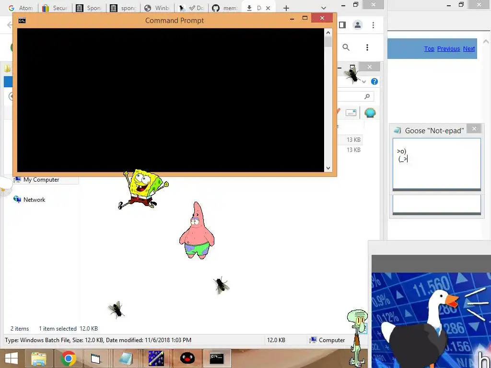Click '1 item selected 12.0 KB' text
The image size is (491, 368).
68,329
